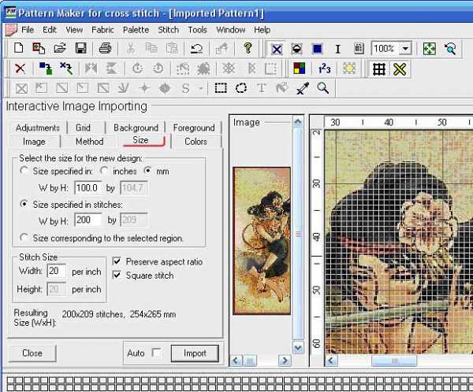Click the Print icon in toolbar
This screenshot has width=473, height=392.
[x=106, y=49]
